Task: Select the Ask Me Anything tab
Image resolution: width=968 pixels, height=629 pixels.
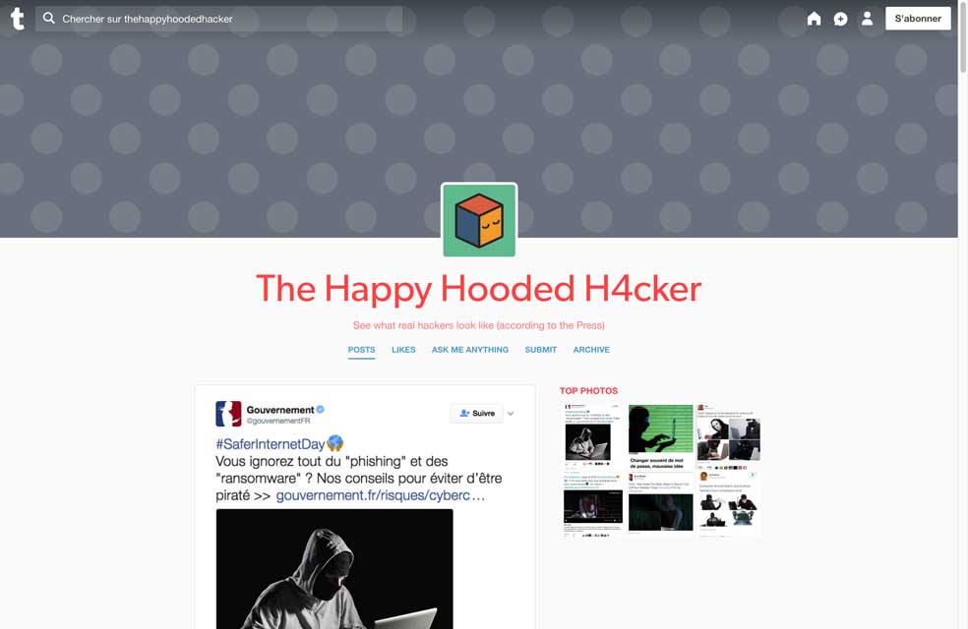Action: [x=470, y=350]
